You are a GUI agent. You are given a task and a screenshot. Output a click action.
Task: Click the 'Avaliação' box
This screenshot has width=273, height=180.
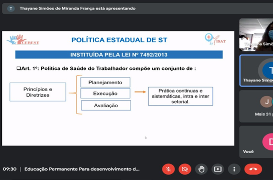(x=106, y=105)
